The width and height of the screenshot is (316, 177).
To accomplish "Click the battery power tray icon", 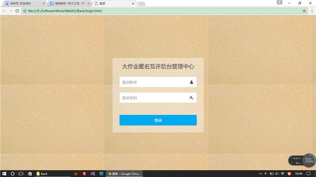I will click(271, 173).
